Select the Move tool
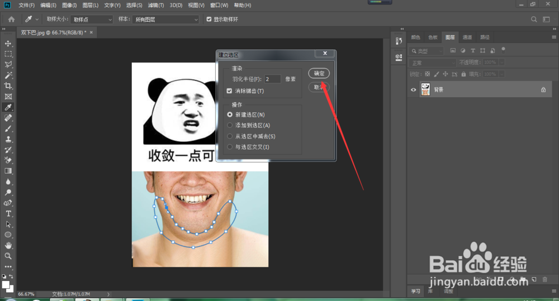This screenshot has width=559, height=301. point(8,44)
